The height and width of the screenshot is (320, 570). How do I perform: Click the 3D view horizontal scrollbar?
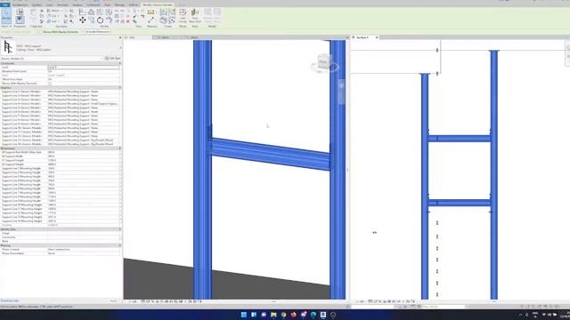coord(273,301)
